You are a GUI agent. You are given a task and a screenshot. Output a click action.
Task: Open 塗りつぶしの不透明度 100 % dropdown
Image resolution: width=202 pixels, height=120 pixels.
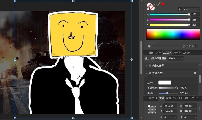point(176,58)
